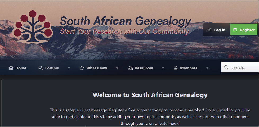This screenshot has width=259, height=127.
Task: Click the person icon beside Members
Action: 176,68
